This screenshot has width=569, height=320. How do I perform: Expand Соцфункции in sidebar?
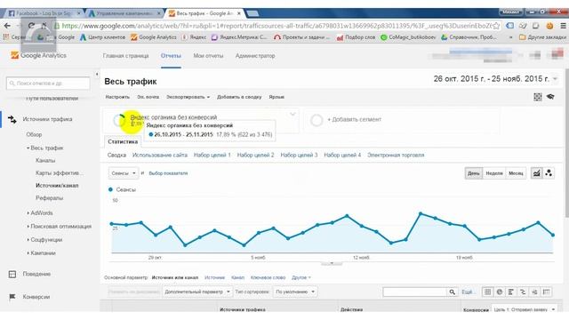point(28,240)
